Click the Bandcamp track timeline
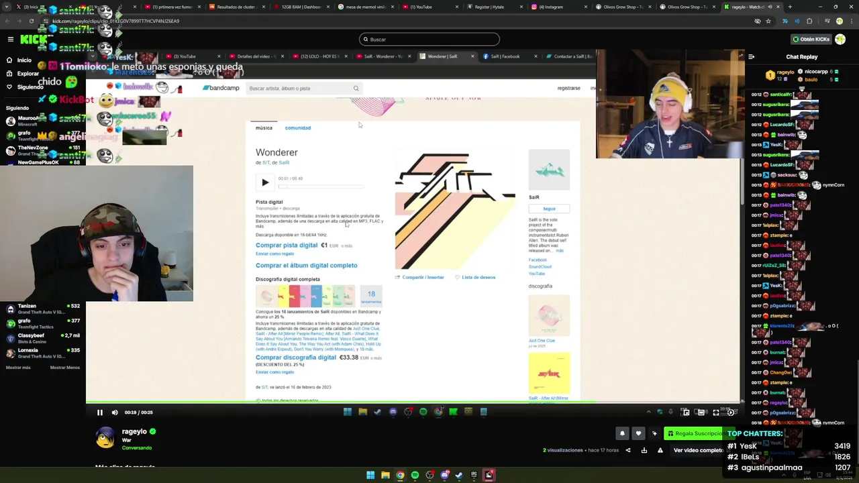Viewport: 859px width, 483px height. tap(321, 186)
